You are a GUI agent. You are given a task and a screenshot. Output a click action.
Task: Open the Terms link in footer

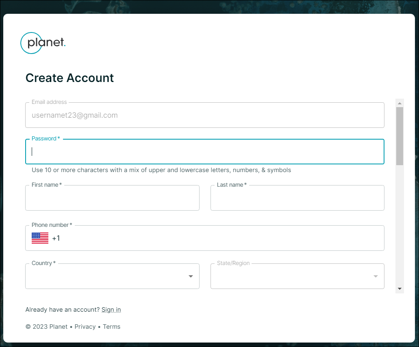pyautogui.click(x=111, y=327)
